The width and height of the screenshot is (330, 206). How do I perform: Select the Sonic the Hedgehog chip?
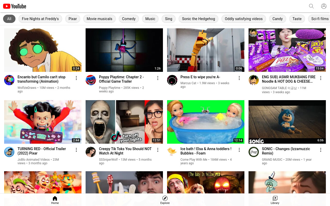pos(199,19)
